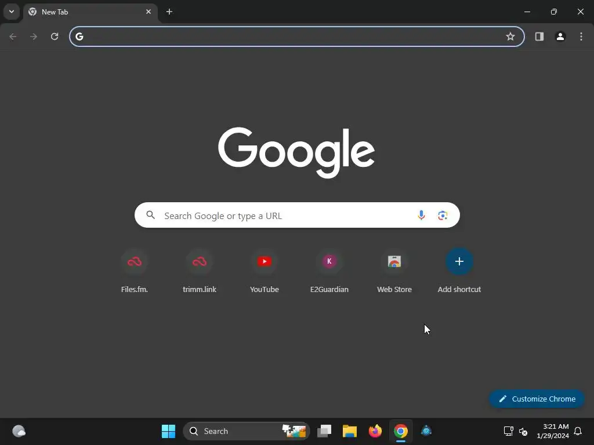Open the Chrome profile menu
This screenshot has height=445, width=594.
pyautogui.click(x=560, y=37)
